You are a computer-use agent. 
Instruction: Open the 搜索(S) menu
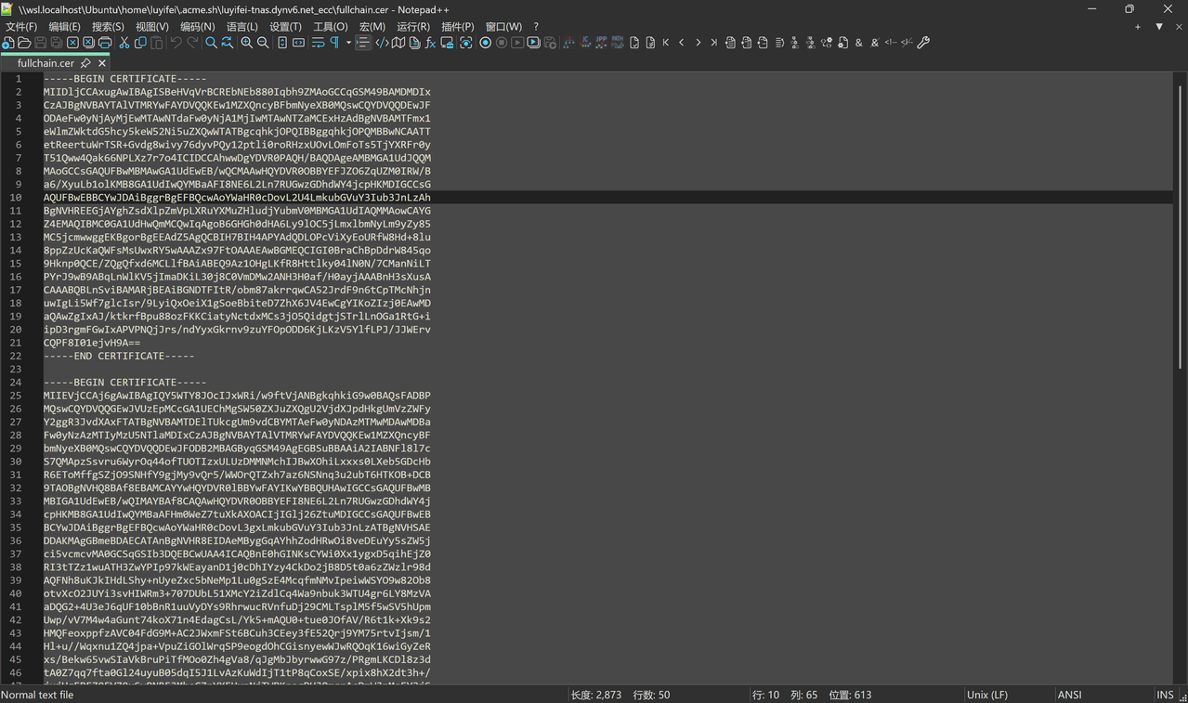pos(108,27)
